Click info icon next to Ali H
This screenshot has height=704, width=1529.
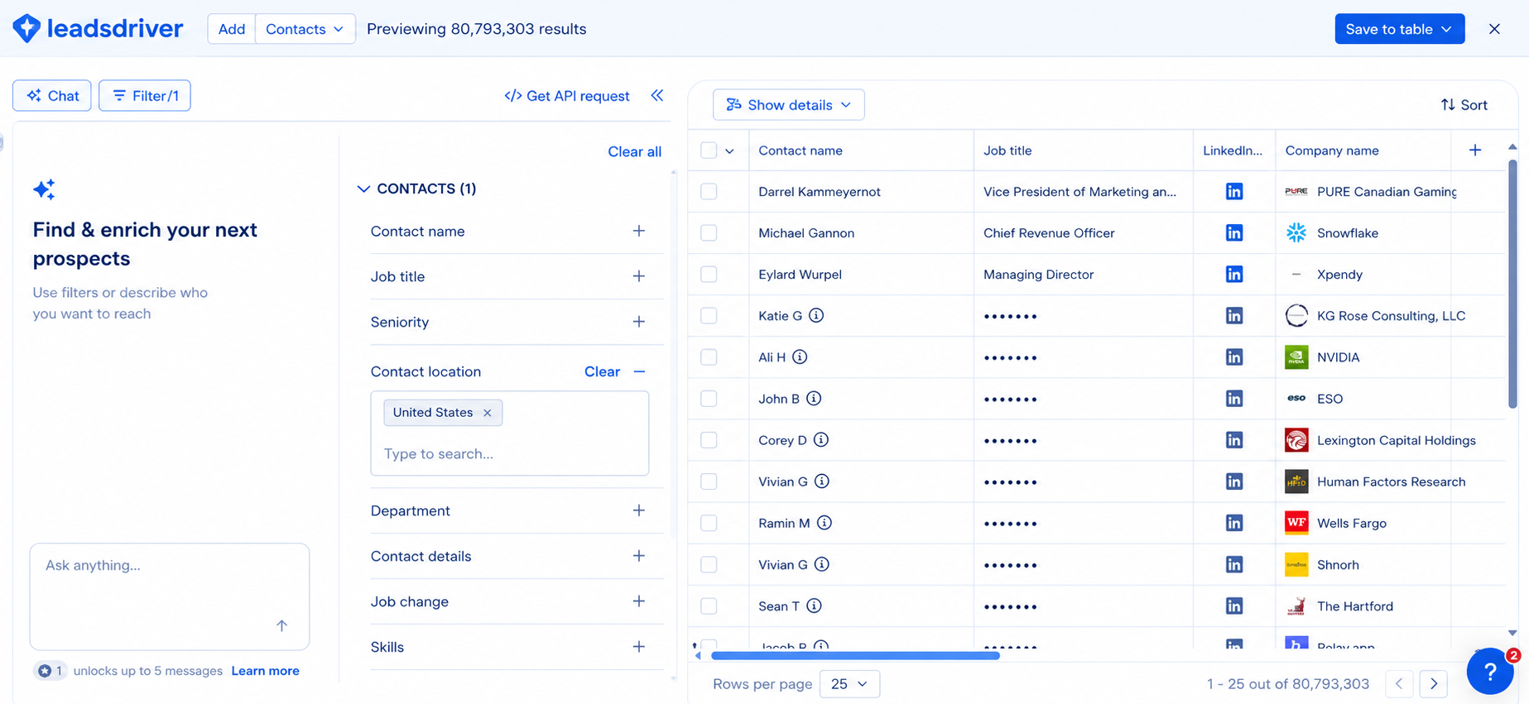[800, 357]
